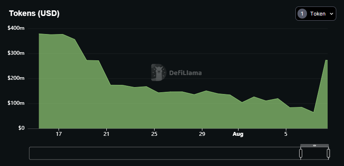Click the grip bar atop the range selection
The width and height of the screenshot is (344, 166).
314,145
